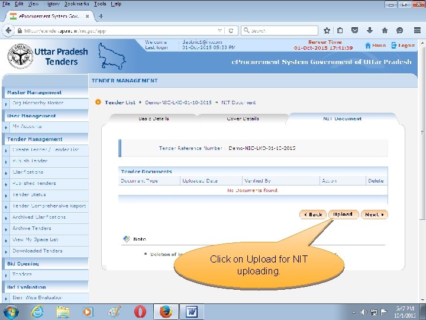Open the URL history dropdown arrow

point(220,31)
